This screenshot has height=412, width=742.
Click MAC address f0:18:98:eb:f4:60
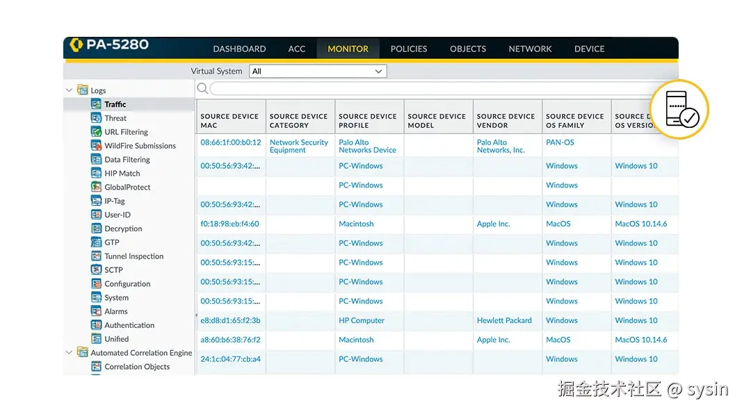(x=229, y=224)
